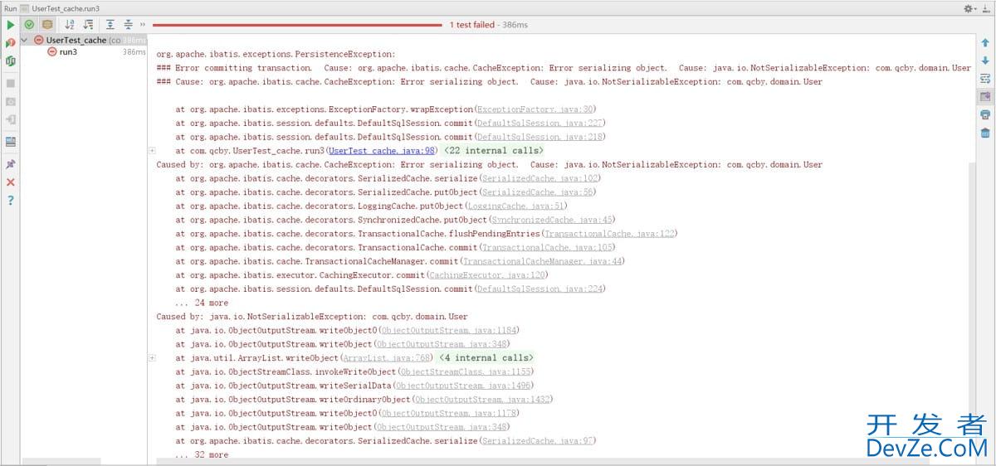This screenshot has height=466, width=996.
Task: Open SerializedCache.java:102 source link
Action: 529,178
